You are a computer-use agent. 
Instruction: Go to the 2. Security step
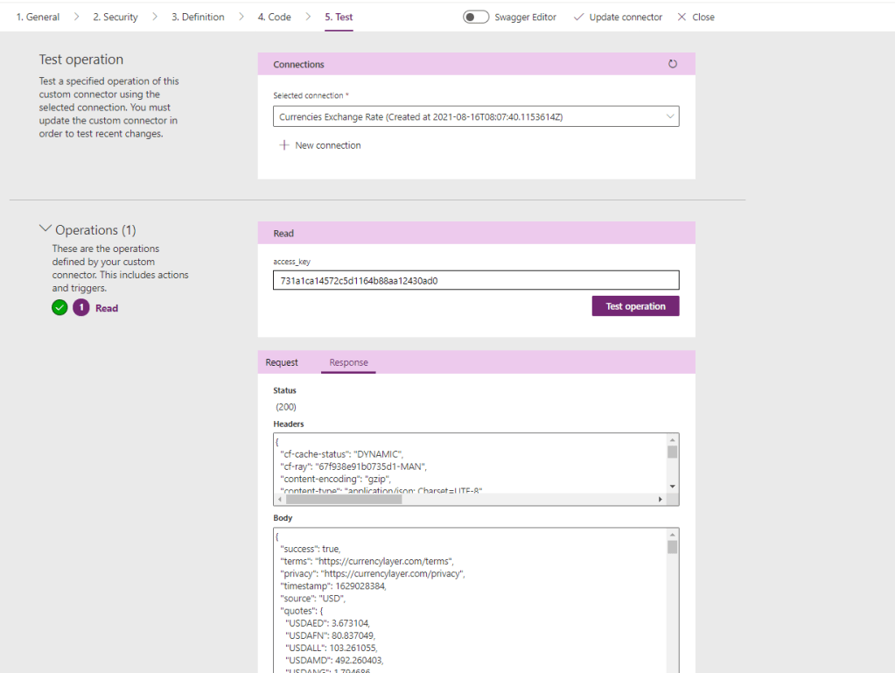[x=115, y=17]
